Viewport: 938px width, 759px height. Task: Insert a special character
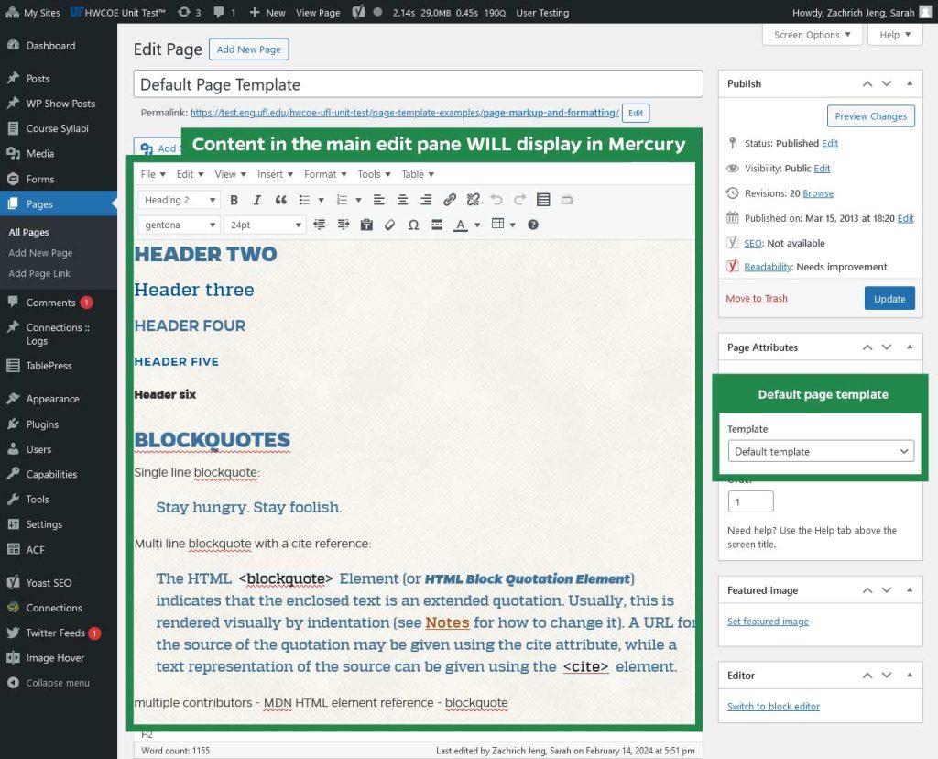414,225
